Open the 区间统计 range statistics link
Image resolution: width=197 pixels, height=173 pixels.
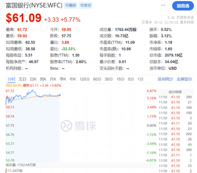(x=165, y=79)
